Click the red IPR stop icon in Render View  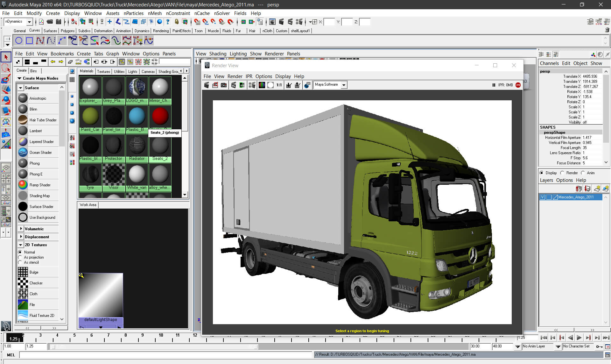pos(518,85)
